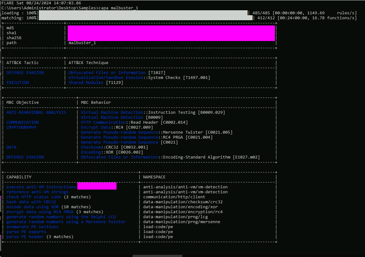Viewport: 365px width, 257px height.
Task: Click the CAPABILITY column header
Action: point(19,177)
